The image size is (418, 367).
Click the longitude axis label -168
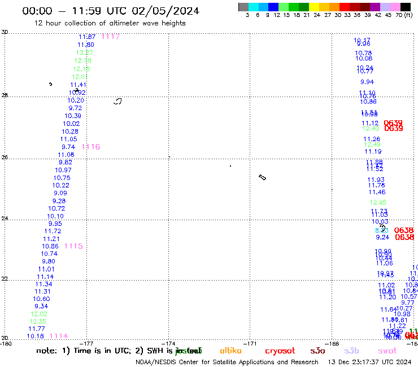(x=332, y=343)
